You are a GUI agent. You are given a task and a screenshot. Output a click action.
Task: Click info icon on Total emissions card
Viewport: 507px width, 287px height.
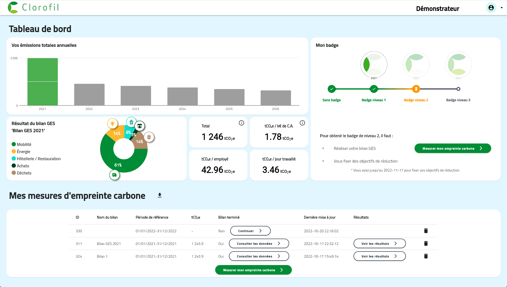click(241, 123)
